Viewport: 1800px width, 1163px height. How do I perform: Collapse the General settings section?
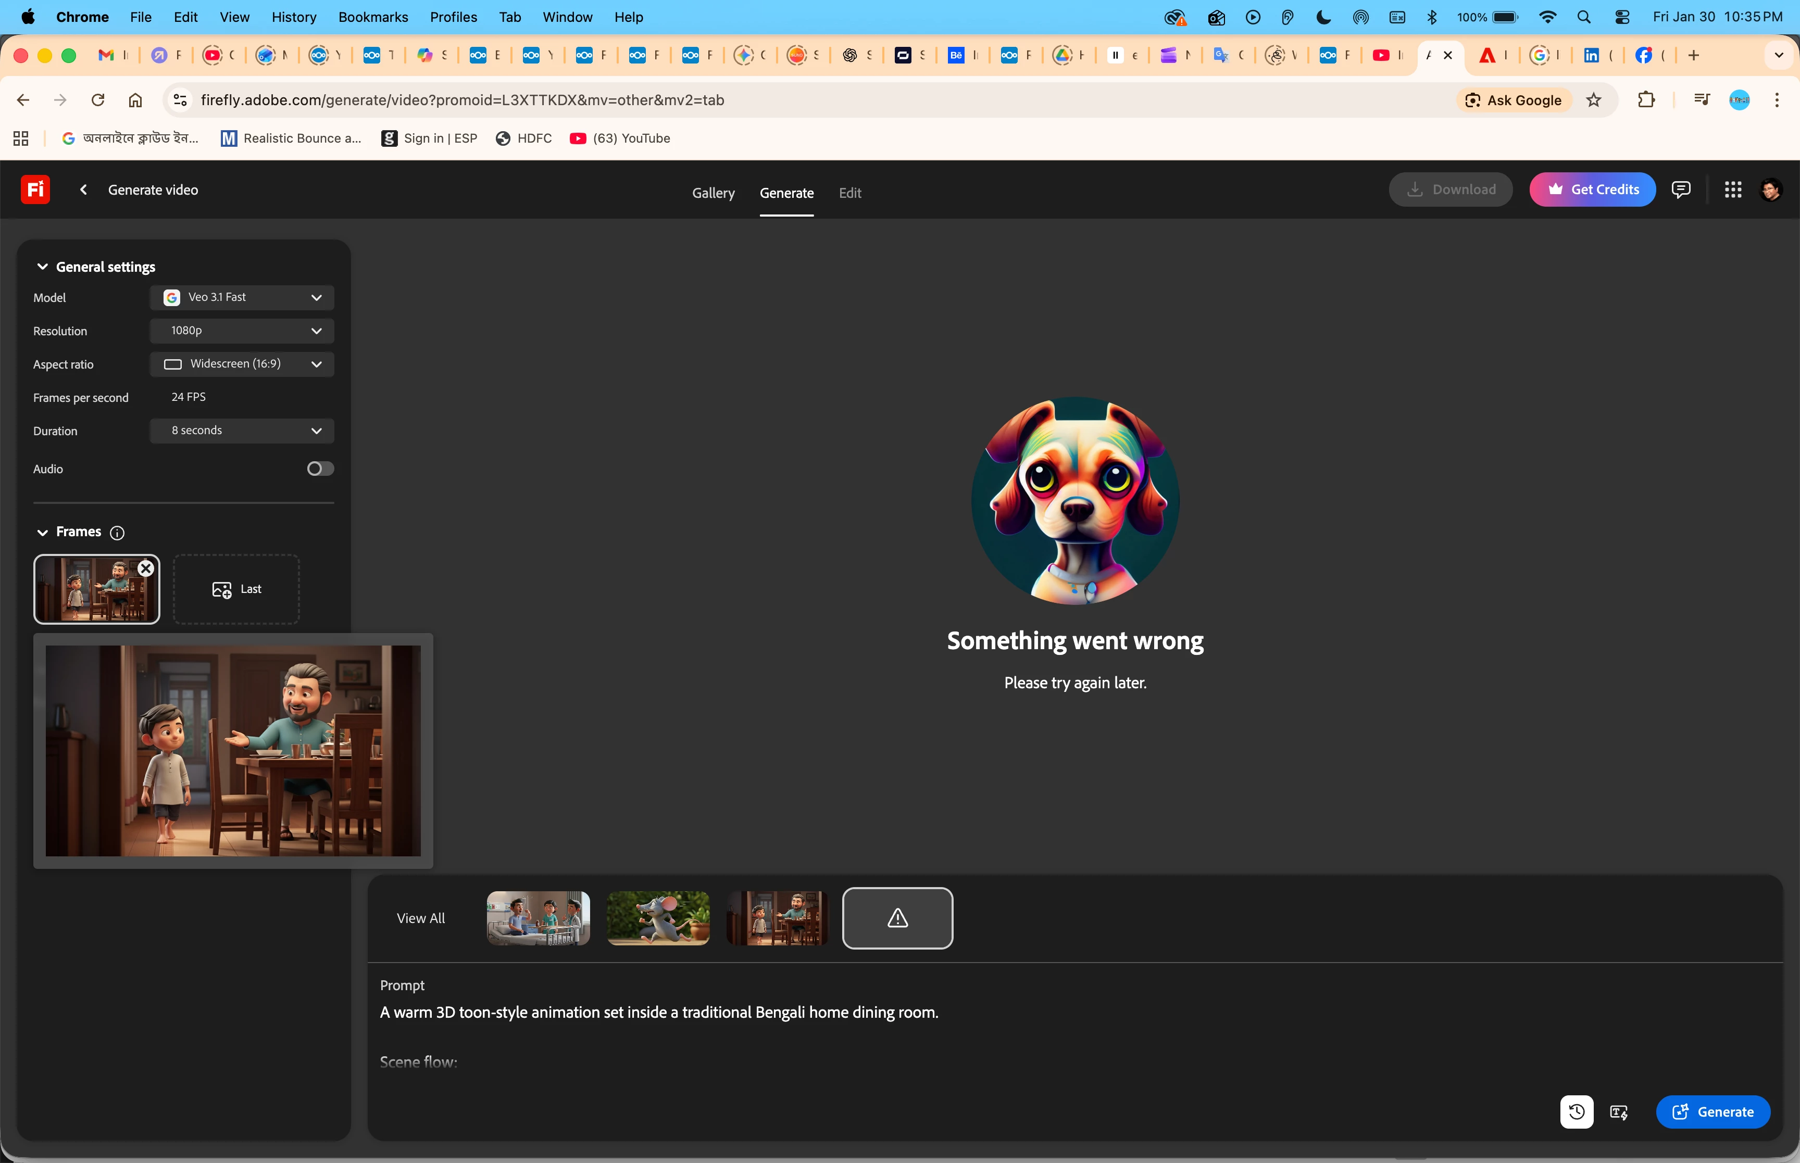[43, 267]
